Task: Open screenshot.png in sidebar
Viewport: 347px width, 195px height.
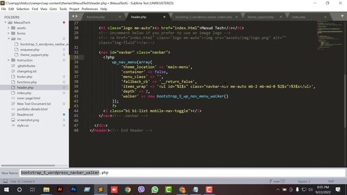Action: pyautogui.click(x=28, y=120)
